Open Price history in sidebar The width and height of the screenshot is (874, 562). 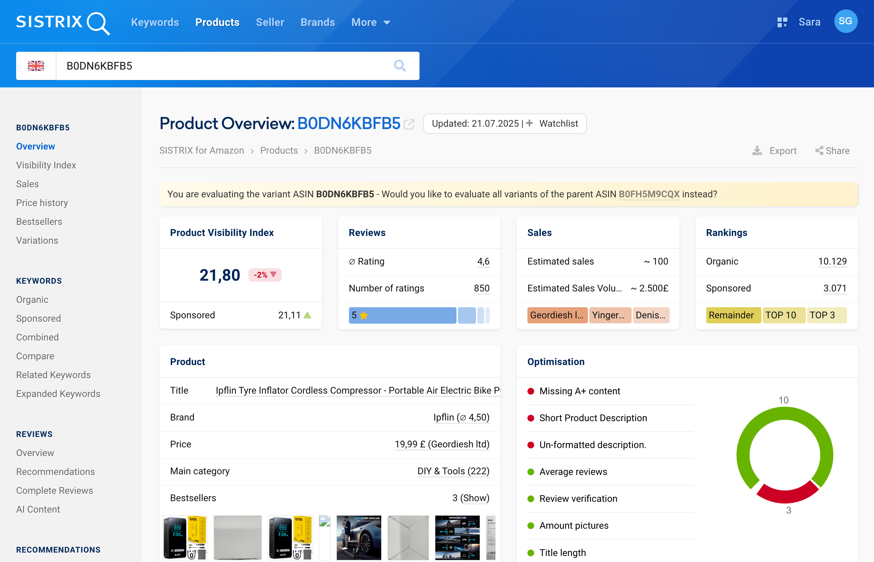pos(42,203)
